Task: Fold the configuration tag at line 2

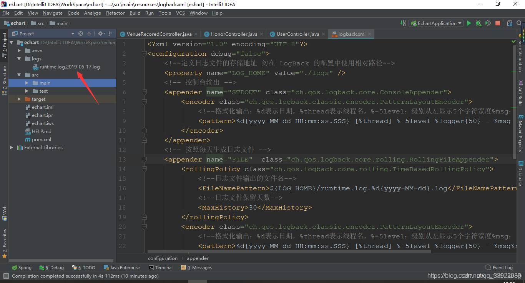Action: point(144,54)
